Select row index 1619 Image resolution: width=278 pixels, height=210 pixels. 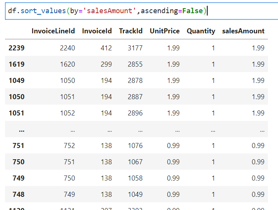16,64
